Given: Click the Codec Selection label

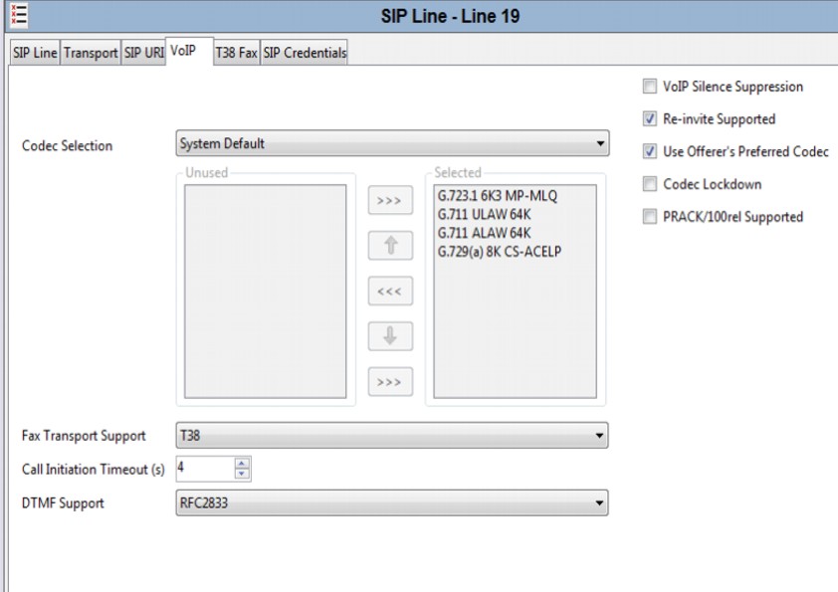Looking at the screenshot, I should point(68,146).
